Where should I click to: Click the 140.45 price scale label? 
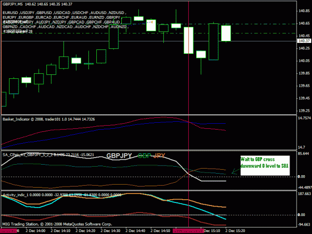304,36
